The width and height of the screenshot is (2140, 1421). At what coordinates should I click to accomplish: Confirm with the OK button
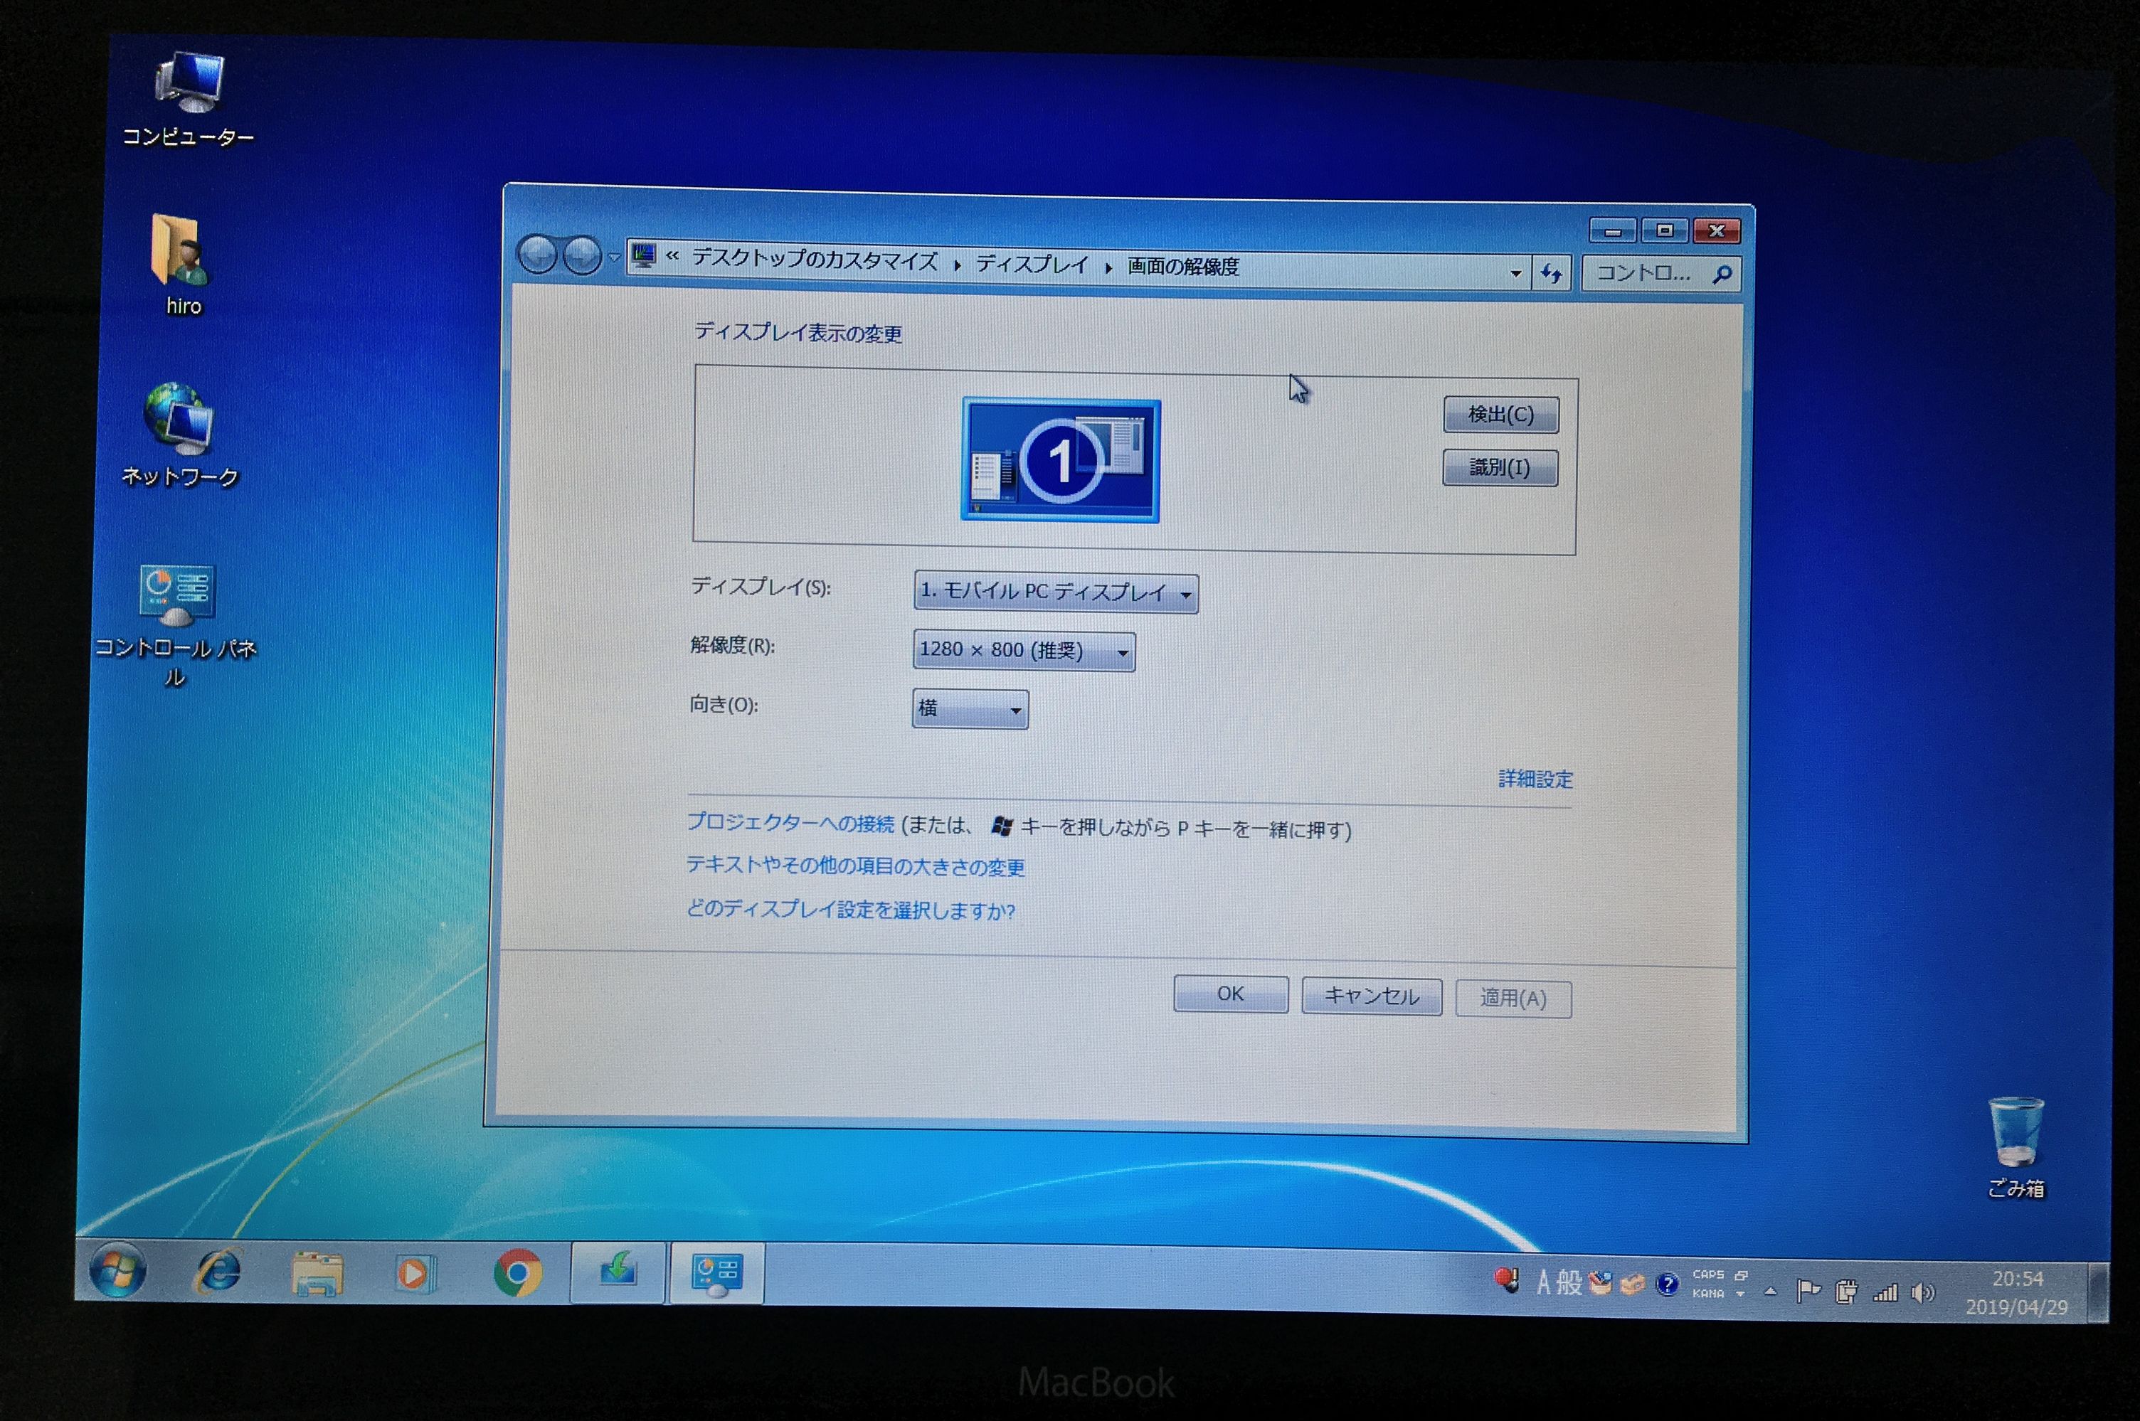1231,994
